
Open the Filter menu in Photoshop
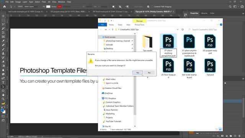click(44, 2)
